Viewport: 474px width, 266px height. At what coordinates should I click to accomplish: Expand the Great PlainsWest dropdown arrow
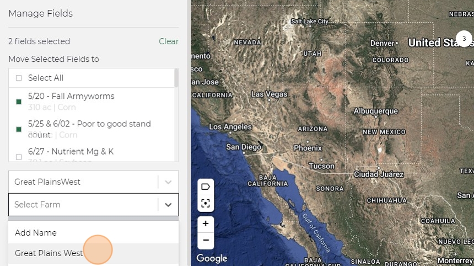[x=168, y=182]
